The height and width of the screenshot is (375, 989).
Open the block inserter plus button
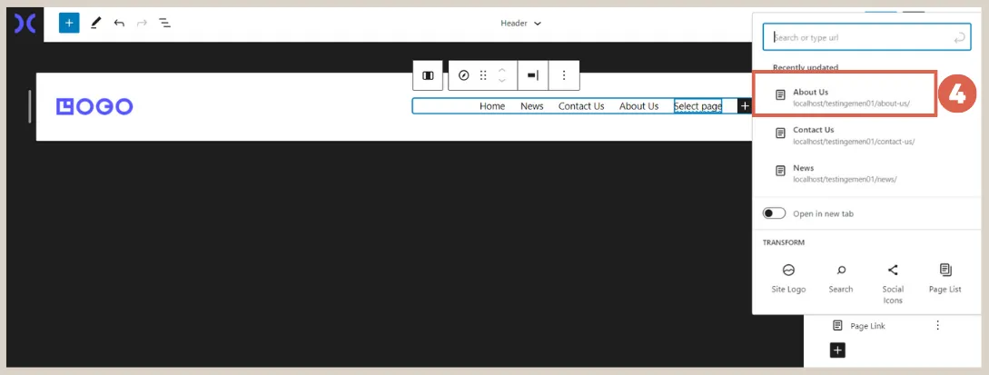pyautogui.click(x=69, y=24)
